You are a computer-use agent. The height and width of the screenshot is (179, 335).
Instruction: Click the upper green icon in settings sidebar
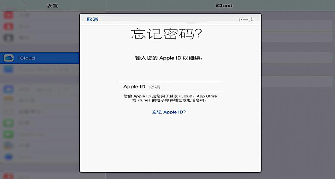pyautogui.click(x=9, y=123)
